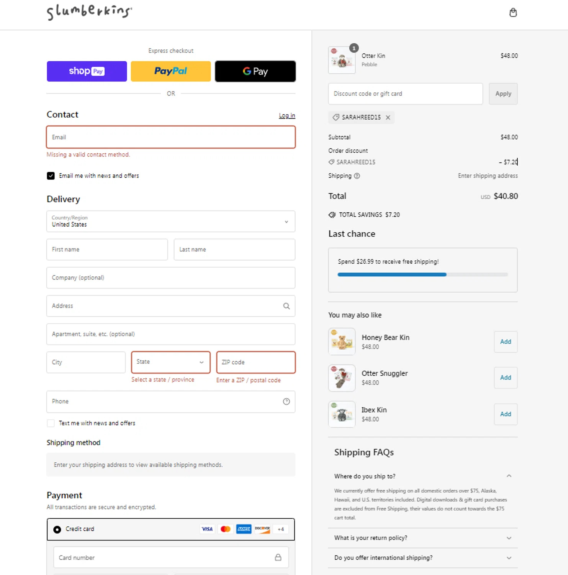The image size is (568, 575).
Task: Add Honey Bear Kin to order
Action: (505, 342)
